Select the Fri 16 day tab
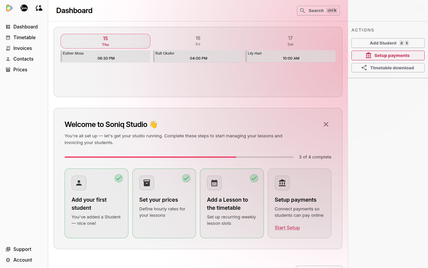The image size is (428, 268). coord(198,41)
